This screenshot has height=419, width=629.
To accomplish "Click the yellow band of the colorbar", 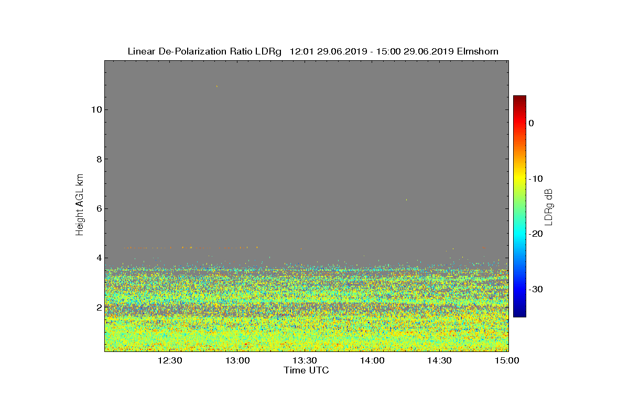I will (x=519, y=179).
